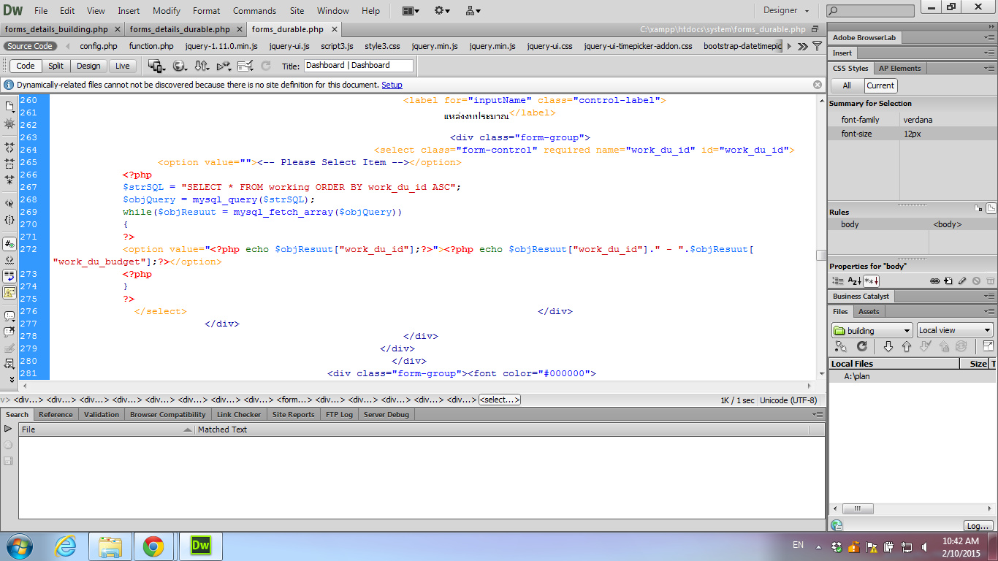Show more related files chevron
Viewport: 998px width, 561px height.
tap(802, 46)
